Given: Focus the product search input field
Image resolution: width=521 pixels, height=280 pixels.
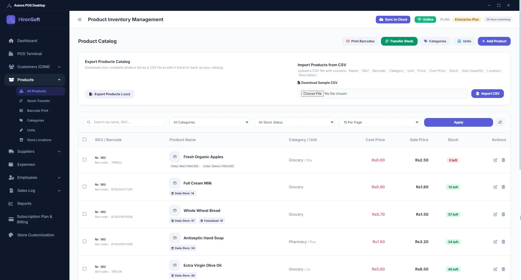Looking at the screenshot, I should (x=124, y=122).
